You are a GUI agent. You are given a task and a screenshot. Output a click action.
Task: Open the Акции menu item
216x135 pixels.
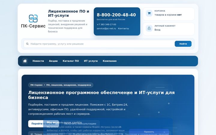coord(53,61)
